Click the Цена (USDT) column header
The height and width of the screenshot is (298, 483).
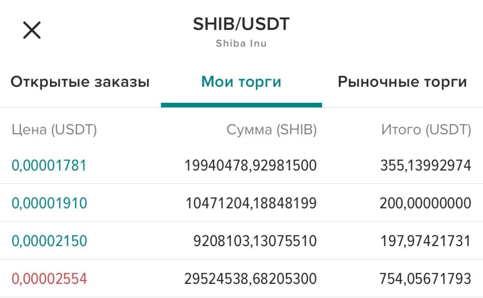(54, 130)
